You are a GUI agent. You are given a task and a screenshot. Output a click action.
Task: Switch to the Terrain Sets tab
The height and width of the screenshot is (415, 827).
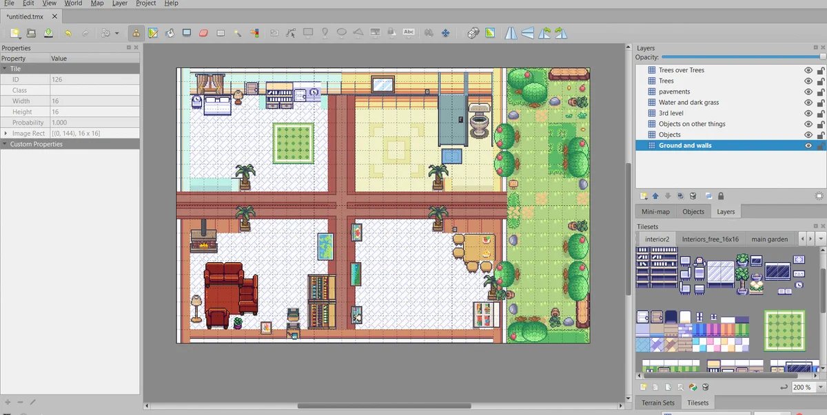pos(658,403)
